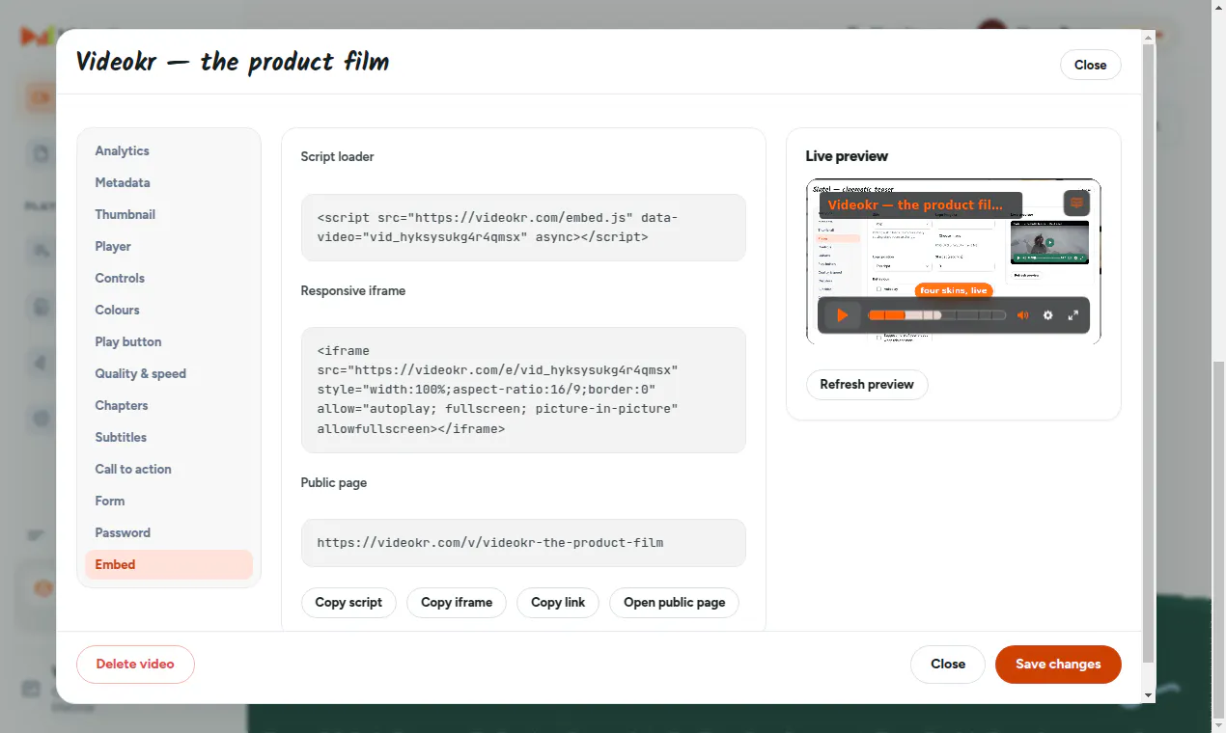Image resolution: width=1226 pixels, height=733 pixels.
Task: Refresh the live preview
Action: pos(867,384)
